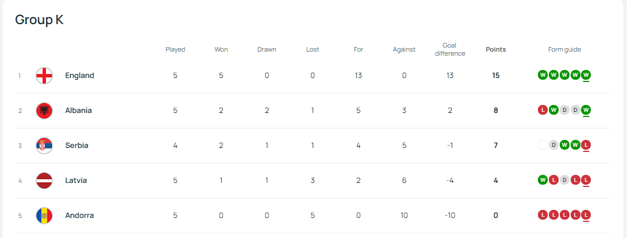Click Latvia's first win form badge
The height and width of the screenshot is (238, 627).
point(543,180)
